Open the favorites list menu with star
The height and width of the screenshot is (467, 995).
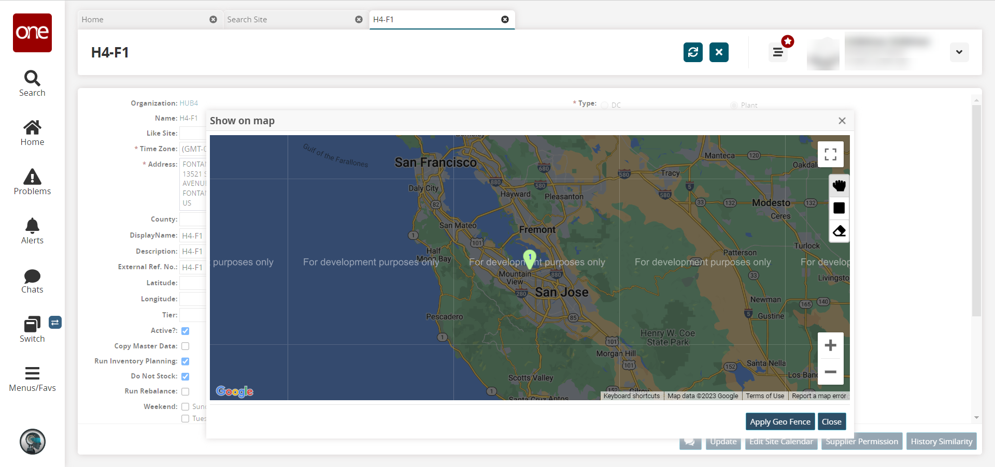tap(778, 52)
